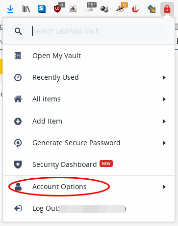The height and width of the screenshot is (226, 178).
Task: Click the vault safe icon
Action: point(18,56)
